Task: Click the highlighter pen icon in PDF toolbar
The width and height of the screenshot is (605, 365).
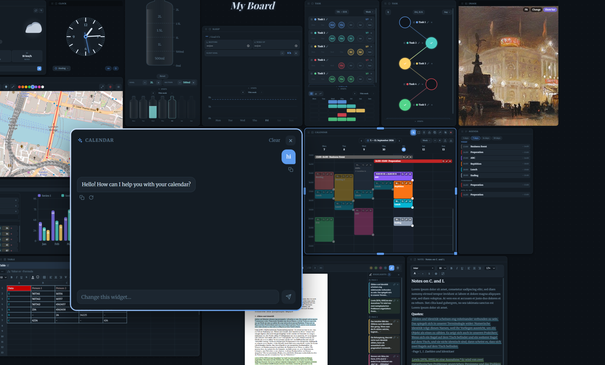Action: click(x=391, y=268)
